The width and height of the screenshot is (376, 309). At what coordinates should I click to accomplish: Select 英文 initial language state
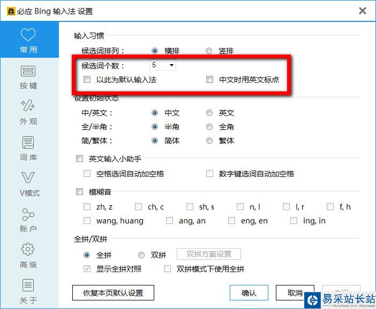point(209,113)
